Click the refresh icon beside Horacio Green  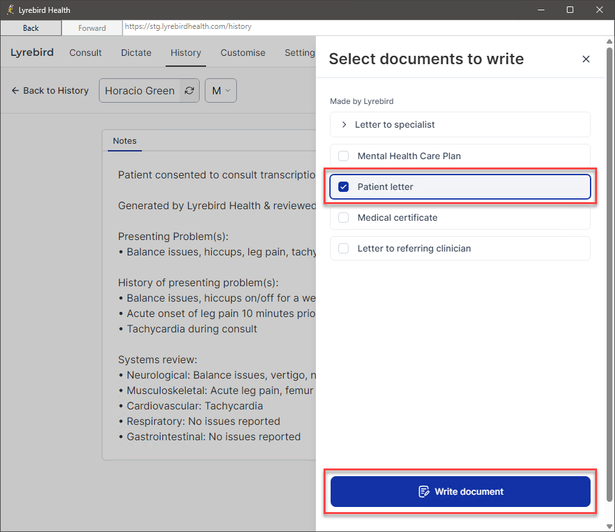(189, 90)
